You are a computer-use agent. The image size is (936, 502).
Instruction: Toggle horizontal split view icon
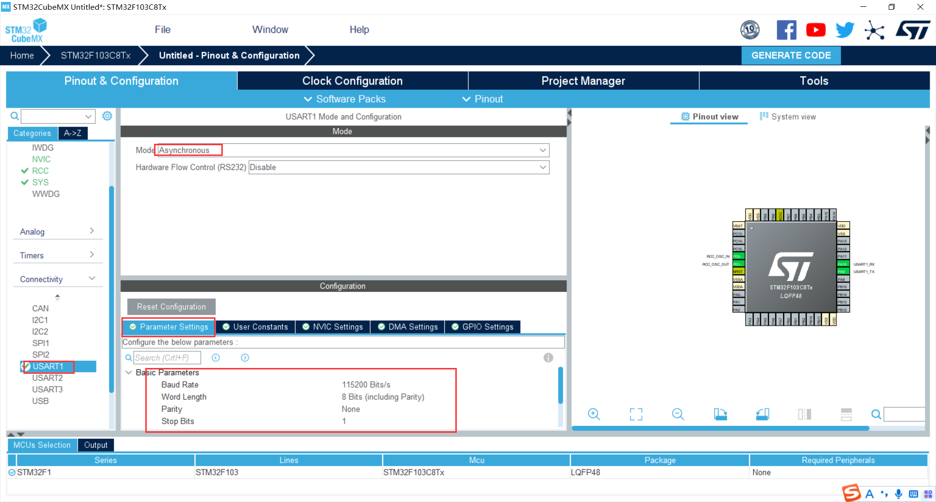point(846,414)
